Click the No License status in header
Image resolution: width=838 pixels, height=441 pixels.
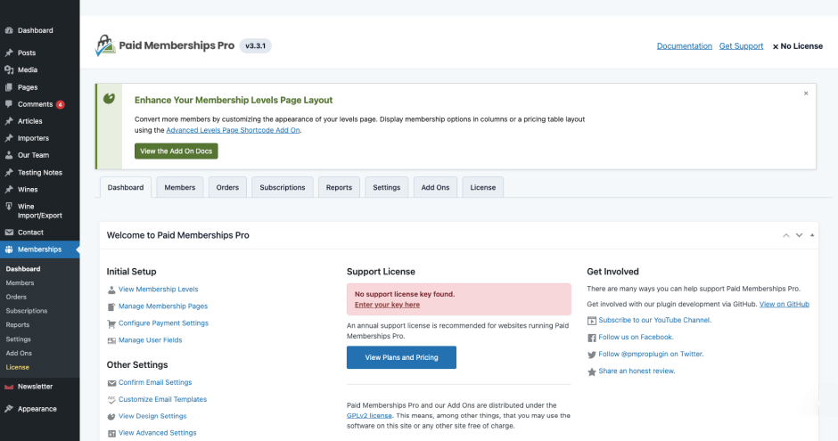(797, 46)
